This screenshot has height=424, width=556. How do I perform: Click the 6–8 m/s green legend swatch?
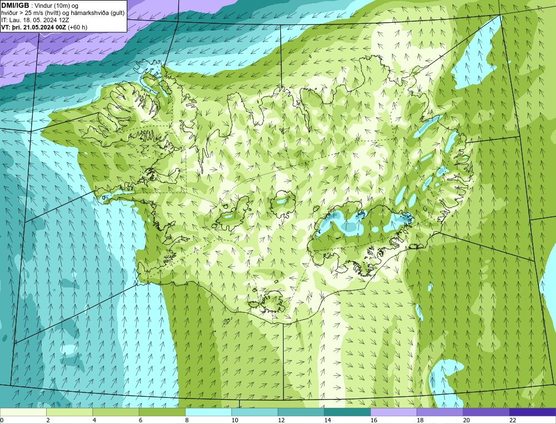coord(162,412)
